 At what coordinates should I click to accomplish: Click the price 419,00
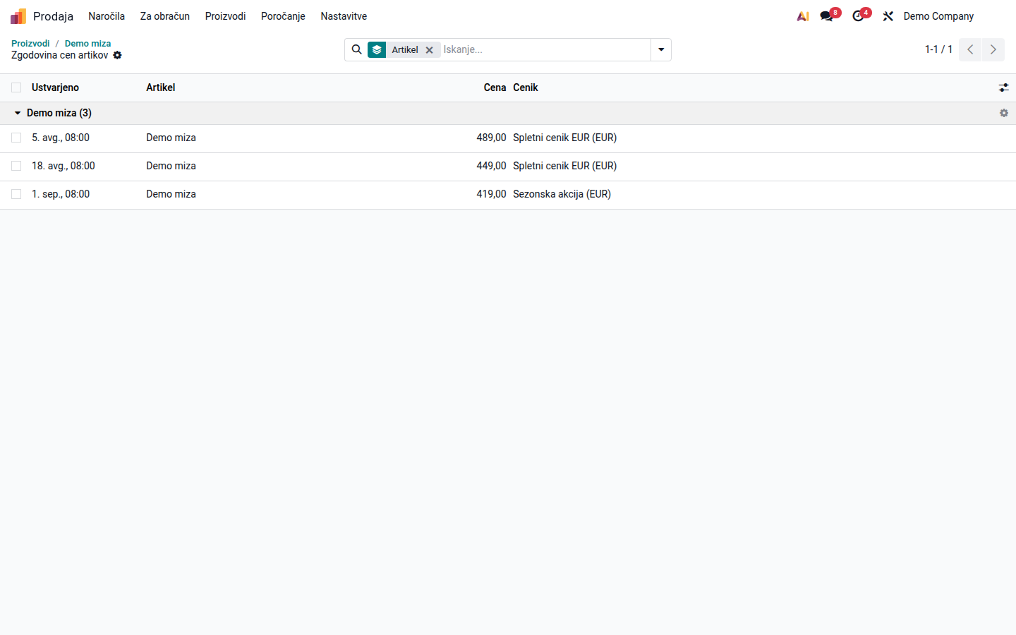[491, 194]
